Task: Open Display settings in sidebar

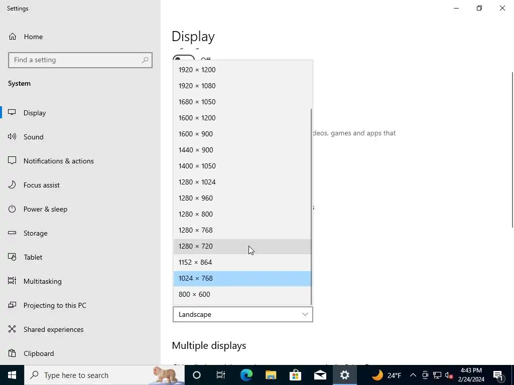Action: point(80,113)
